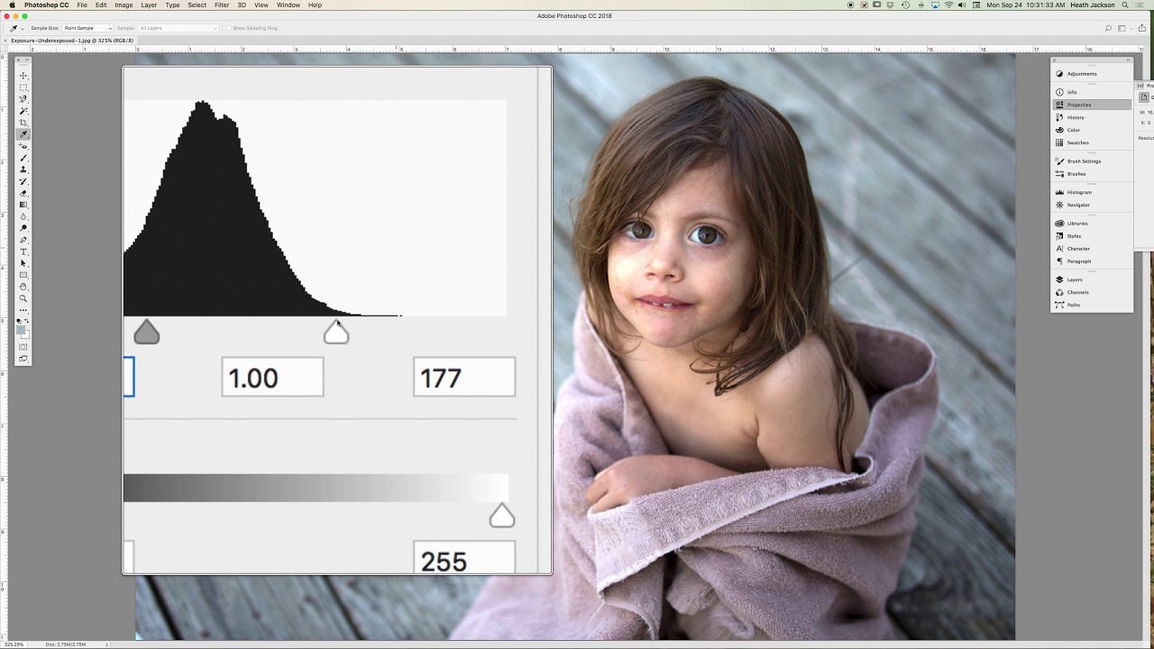Click the output level 255 field
The height and width of the screenshot is (649, 1154).
[464, 557]
